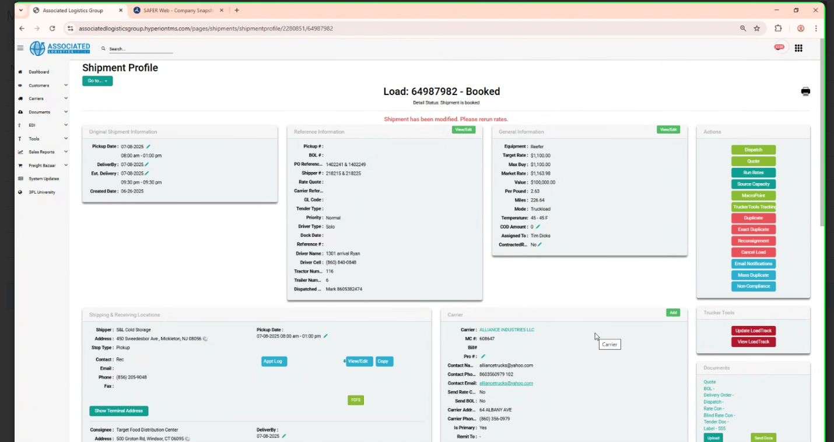This screenshot has height=442, width=834.
Task: Click the Run Rates button
Action: tap(754, 173)
